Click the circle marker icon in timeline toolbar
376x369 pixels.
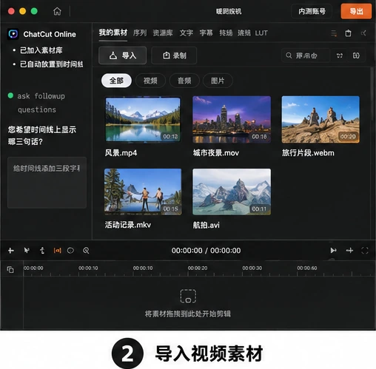click(x=70, y=251)
